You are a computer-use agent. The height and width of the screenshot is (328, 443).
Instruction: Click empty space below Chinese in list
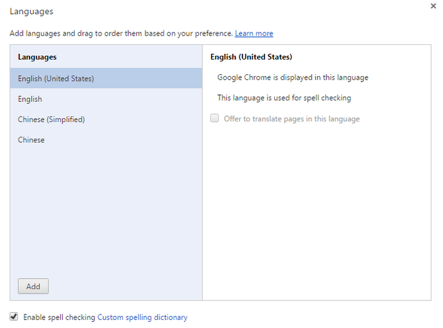(x=106, y=208)
